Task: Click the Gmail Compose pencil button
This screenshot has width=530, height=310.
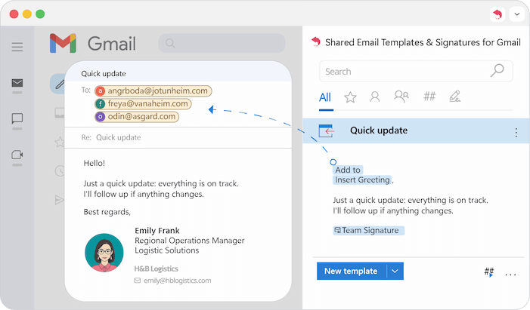Action: click(x=58, y=84)
